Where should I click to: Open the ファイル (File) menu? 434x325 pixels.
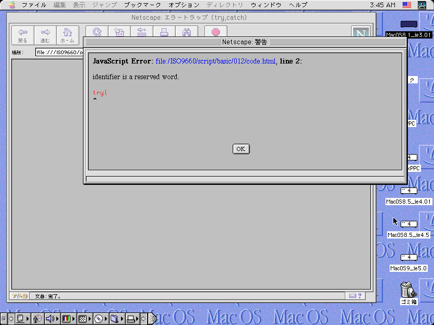[34, 5]
